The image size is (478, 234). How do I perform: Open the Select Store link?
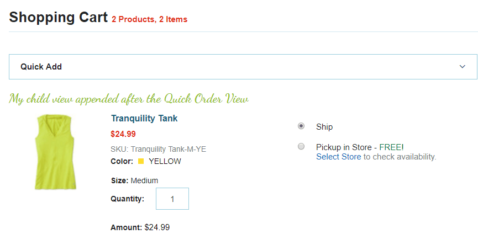point(338,157)
